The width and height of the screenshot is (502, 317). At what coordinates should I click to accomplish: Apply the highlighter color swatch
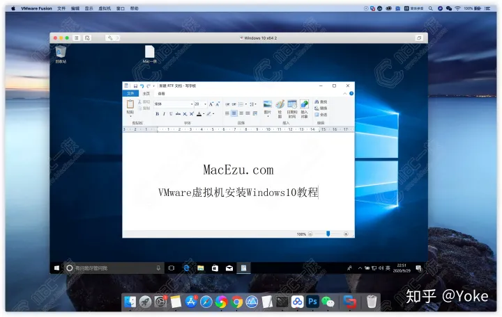point(208,114)
